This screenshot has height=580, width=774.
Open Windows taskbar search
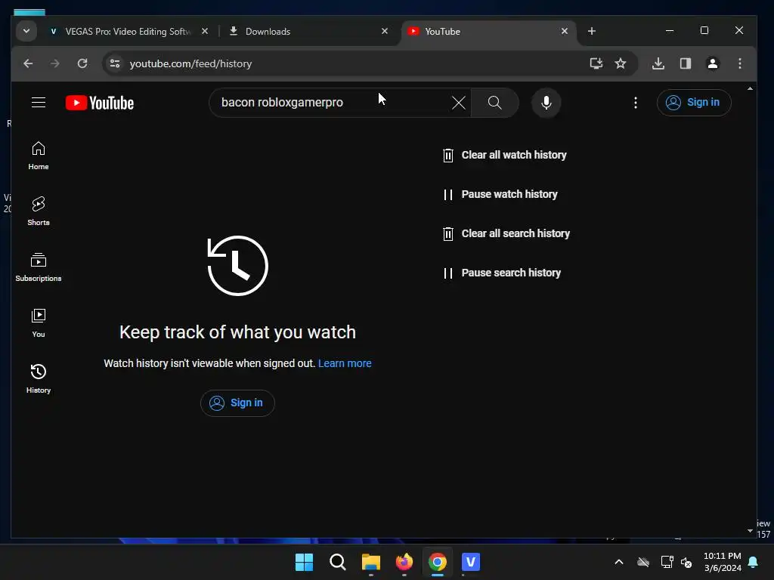click(338, 562)
